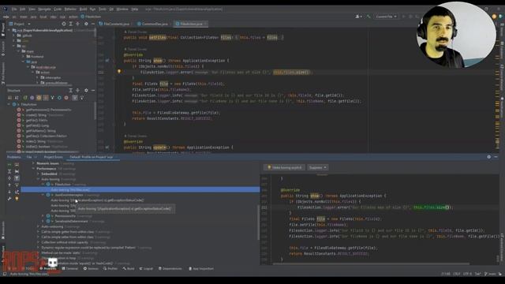Expand all in Structure panel header

click(x=71, y=91)
